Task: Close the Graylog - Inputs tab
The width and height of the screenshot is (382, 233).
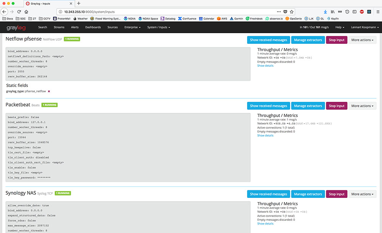Action: point(71,4)
